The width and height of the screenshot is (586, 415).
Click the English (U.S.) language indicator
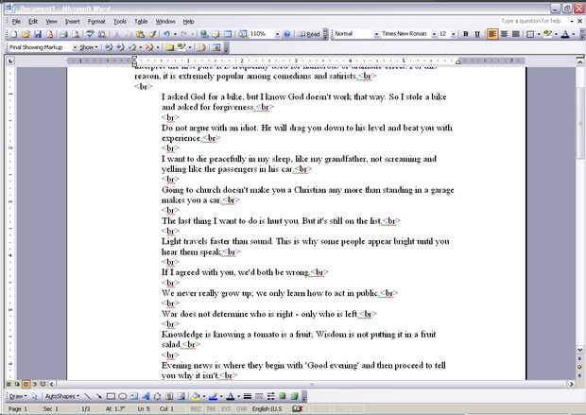point(267,409)
